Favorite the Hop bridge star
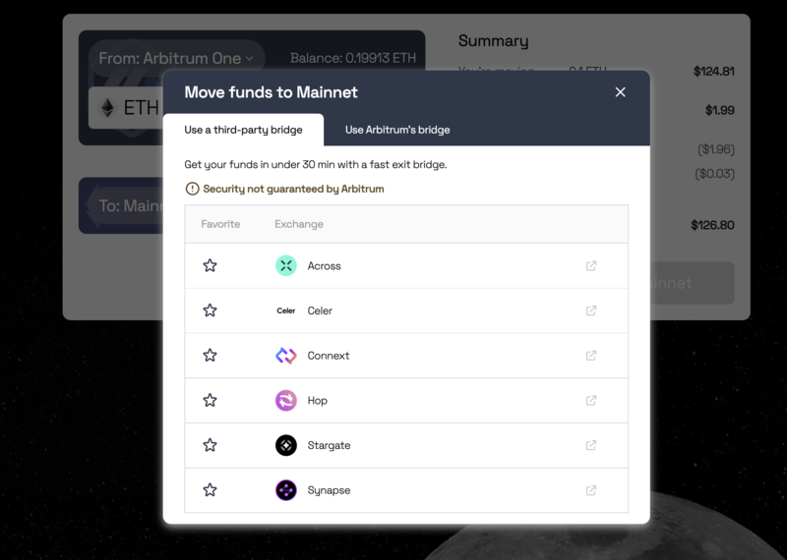This screenshot has width=787, height=560. tap(210, 400)
